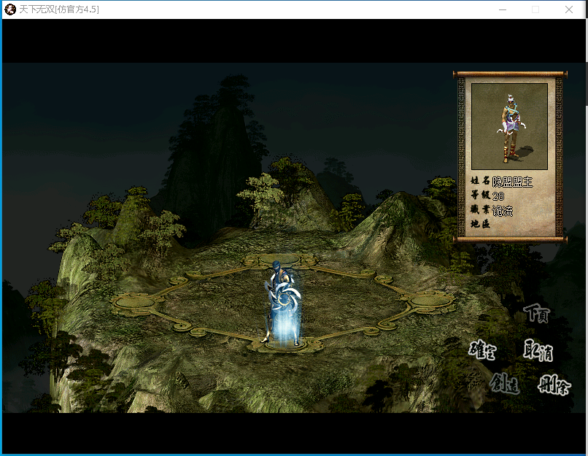Image resolution: width=588 pixels, height=456 pixels.
Task: Go to next page with 下頁
Action: click(x=536, y=314)
